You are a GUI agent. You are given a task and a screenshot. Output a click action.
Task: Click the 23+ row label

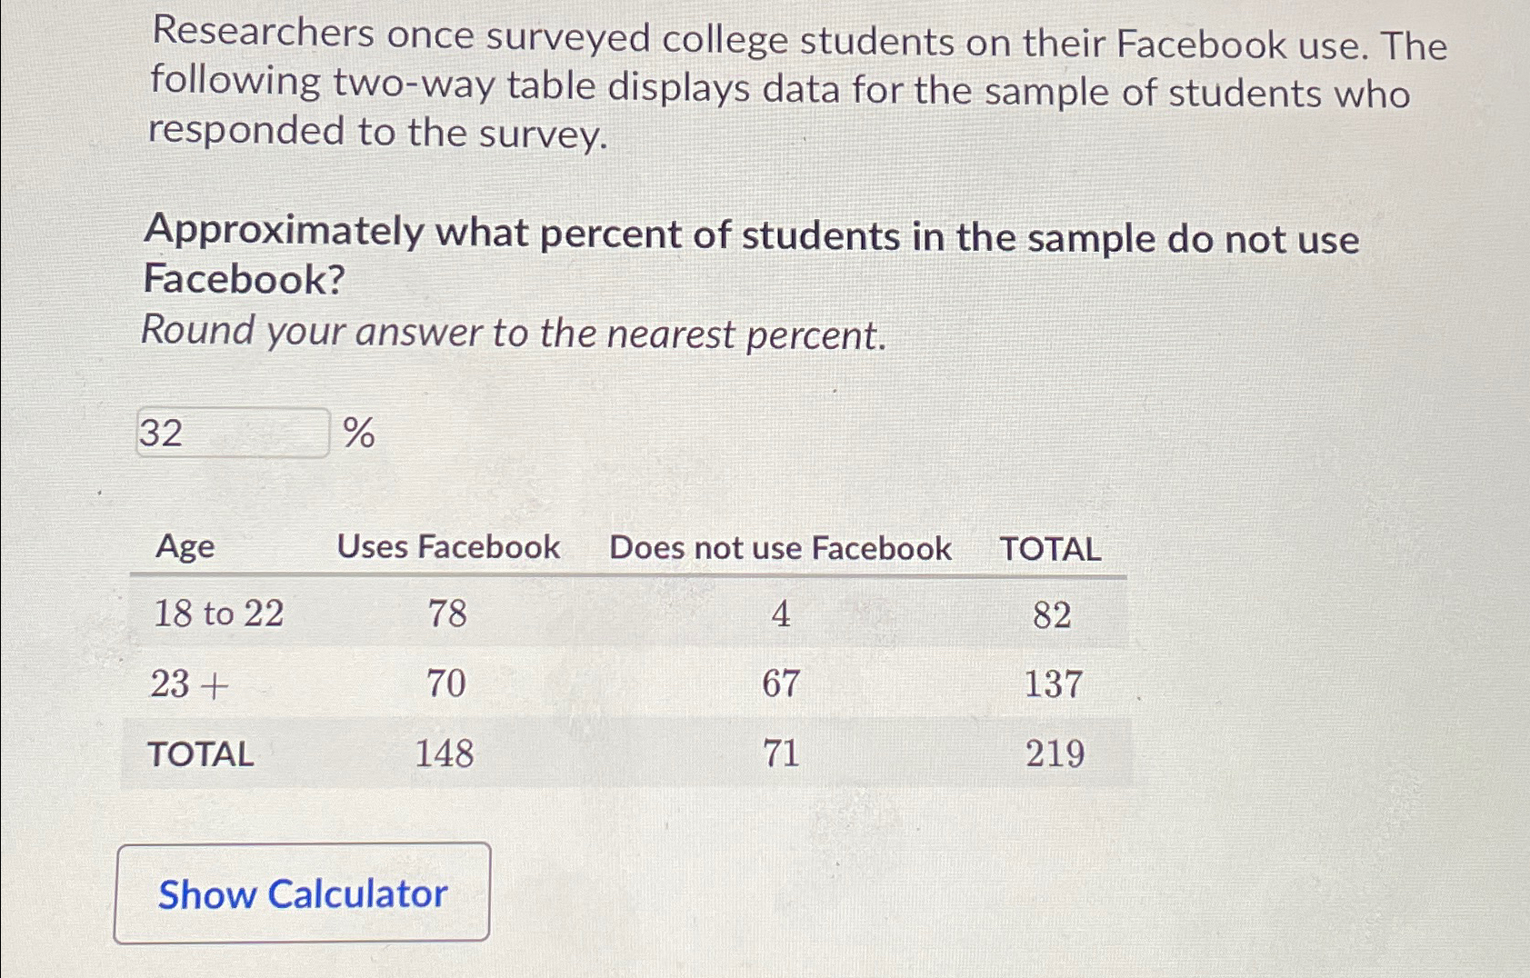(191, 684)
